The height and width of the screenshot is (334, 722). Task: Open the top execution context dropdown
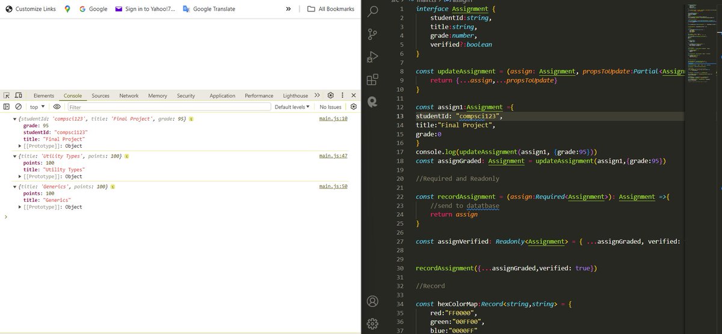37,106
